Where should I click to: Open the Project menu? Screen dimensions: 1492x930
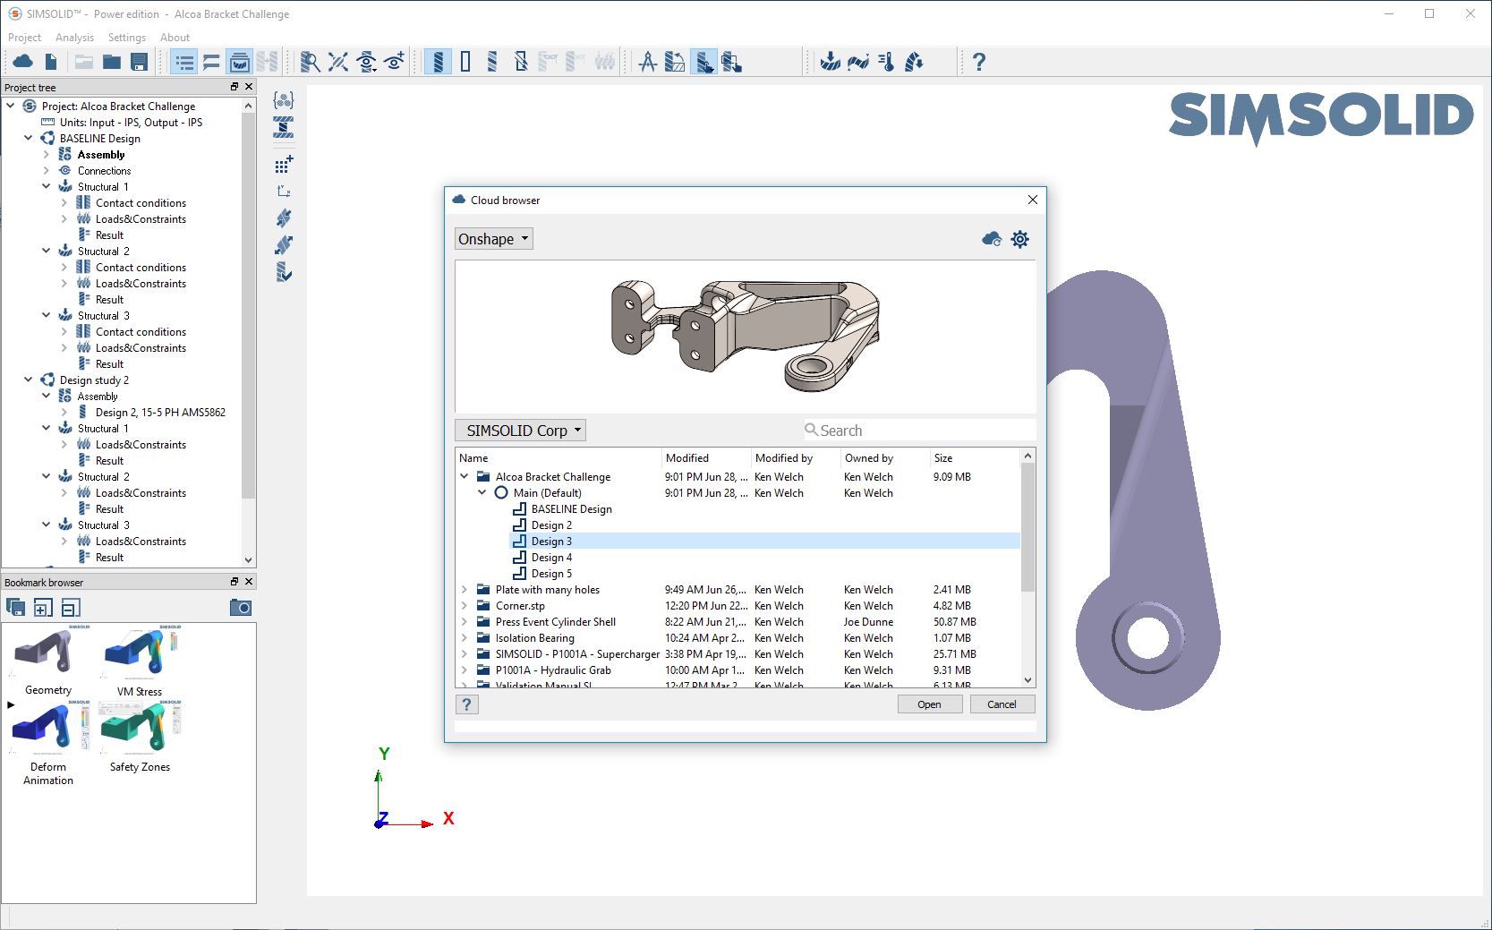coord(24,38)
